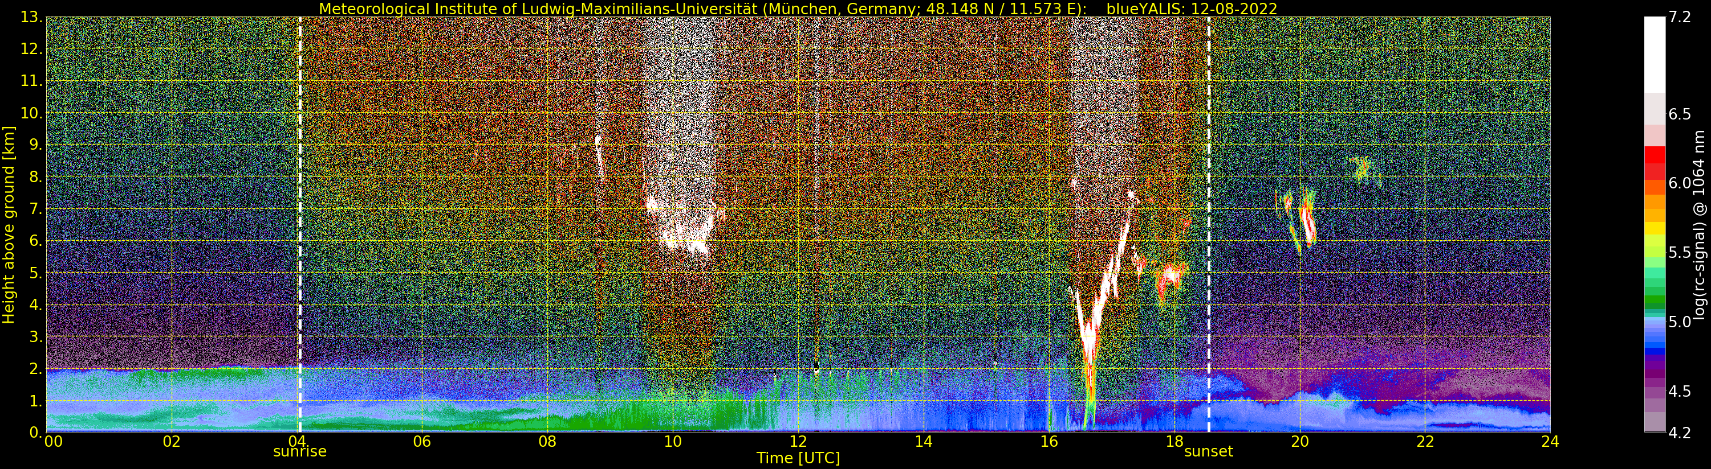
Task: Click the '10' time tick label
Action: [673, 442]
